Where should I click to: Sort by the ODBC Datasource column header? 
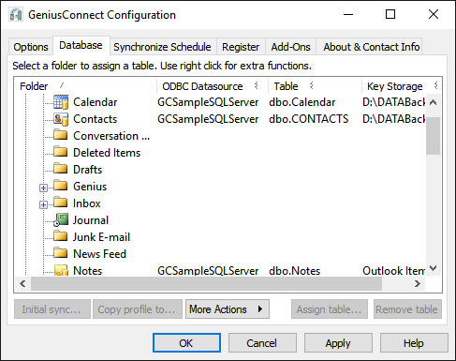pyautogui.click(x=213, y=86)
